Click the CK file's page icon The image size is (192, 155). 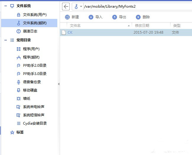click(x=64, y=32)
